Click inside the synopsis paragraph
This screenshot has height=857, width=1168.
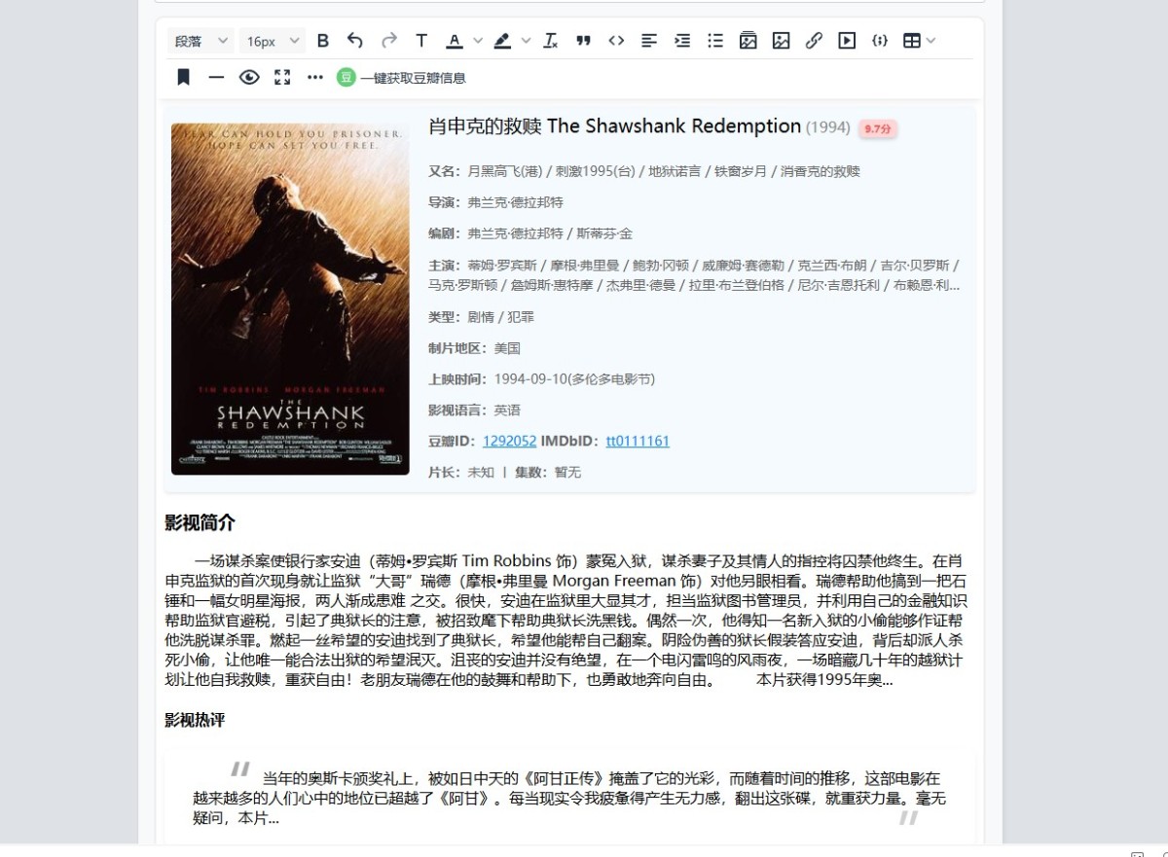pyautogui.click(x=566, y=621)
